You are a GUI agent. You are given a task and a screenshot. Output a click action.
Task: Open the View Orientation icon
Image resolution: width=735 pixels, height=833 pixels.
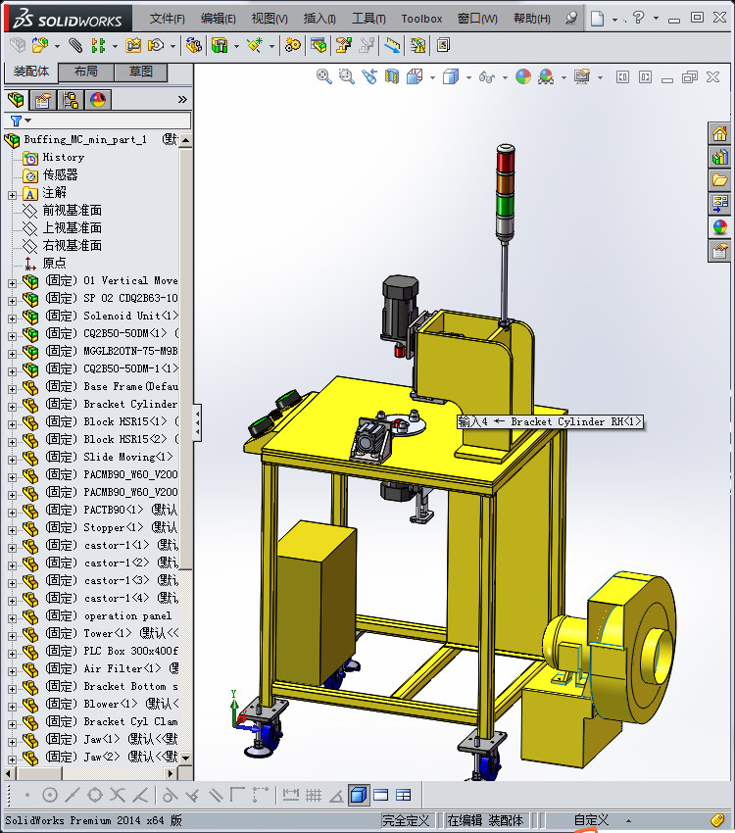(415, 76)
